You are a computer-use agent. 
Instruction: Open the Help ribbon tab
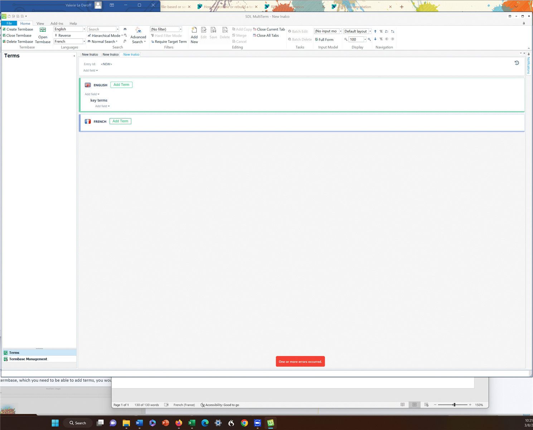[x=73, y=24]
